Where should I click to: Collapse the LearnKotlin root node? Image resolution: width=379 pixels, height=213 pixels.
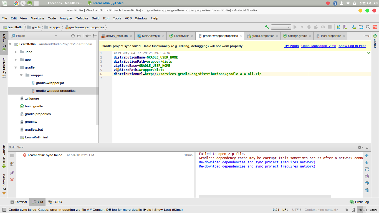[x=10, y=44]
